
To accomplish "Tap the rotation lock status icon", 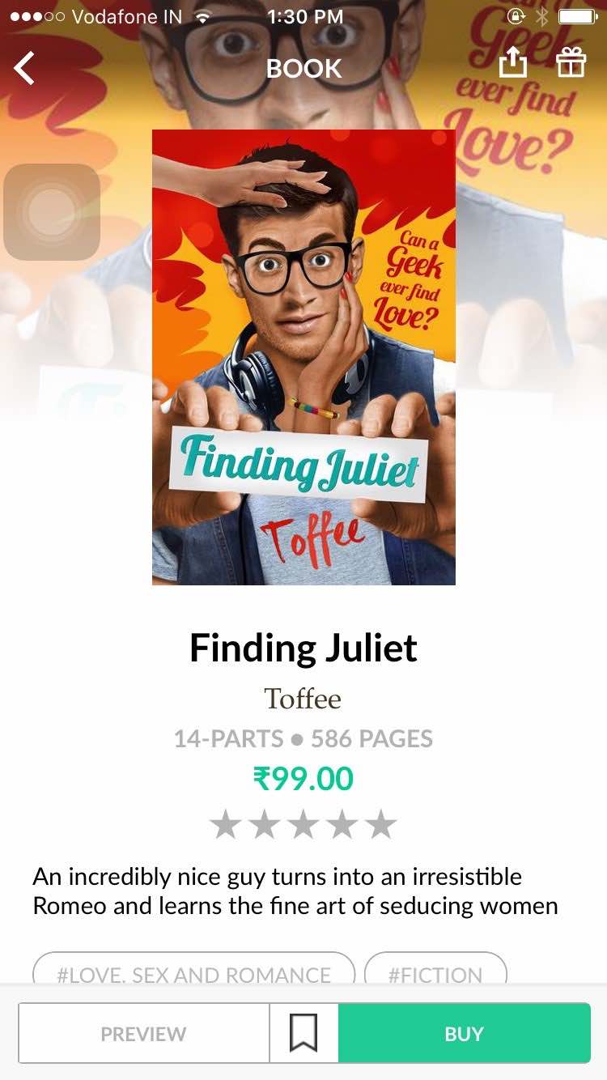I will (x=516, y=17).
